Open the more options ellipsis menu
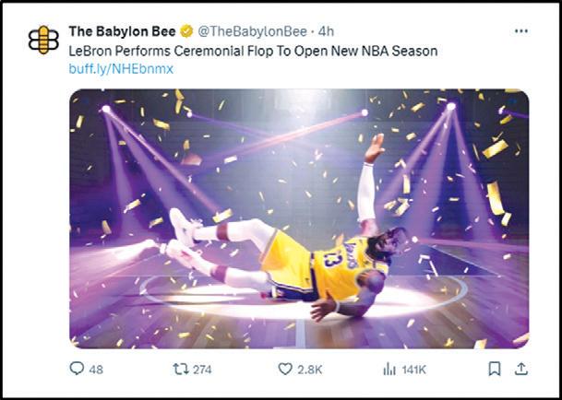 (520, 31)
